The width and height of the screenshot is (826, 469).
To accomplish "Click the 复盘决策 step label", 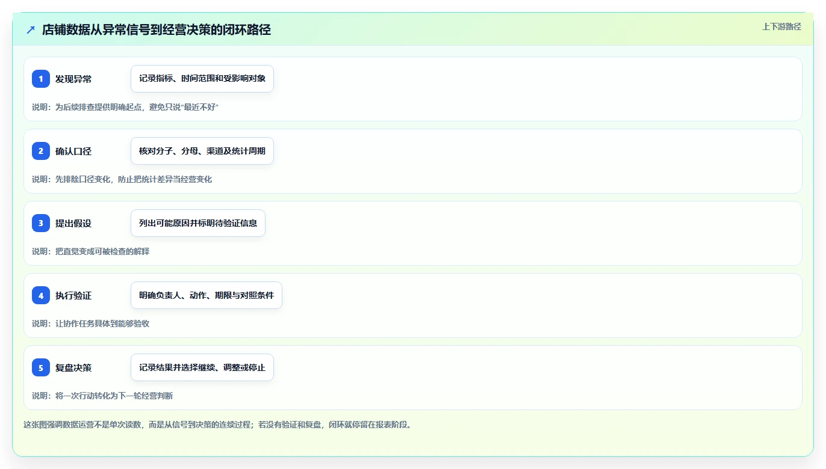I will [73, 367].
